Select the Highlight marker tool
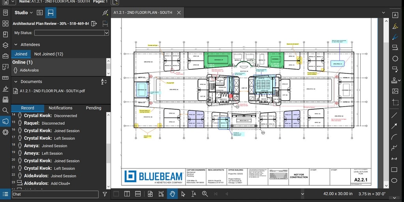404x202 pixels. (395, 26)
